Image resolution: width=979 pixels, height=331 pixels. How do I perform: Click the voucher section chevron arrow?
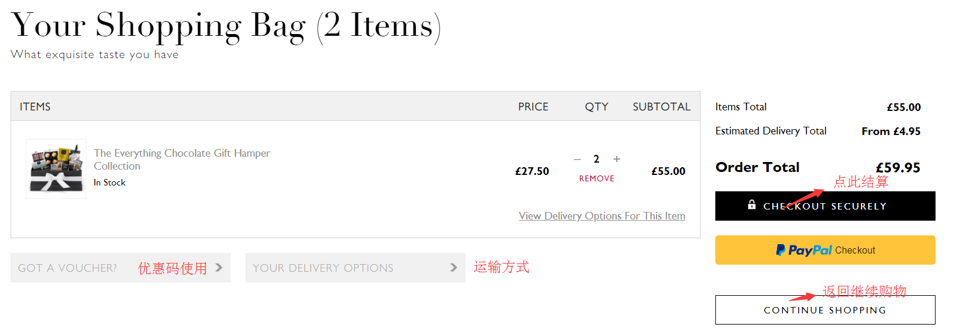(x=219, y=268)
